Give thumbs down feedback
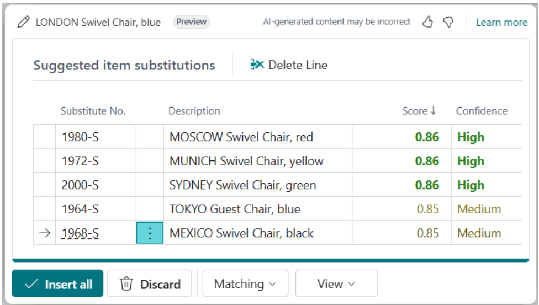This screenshot has height=305, width=539. [x=448, y=22]
